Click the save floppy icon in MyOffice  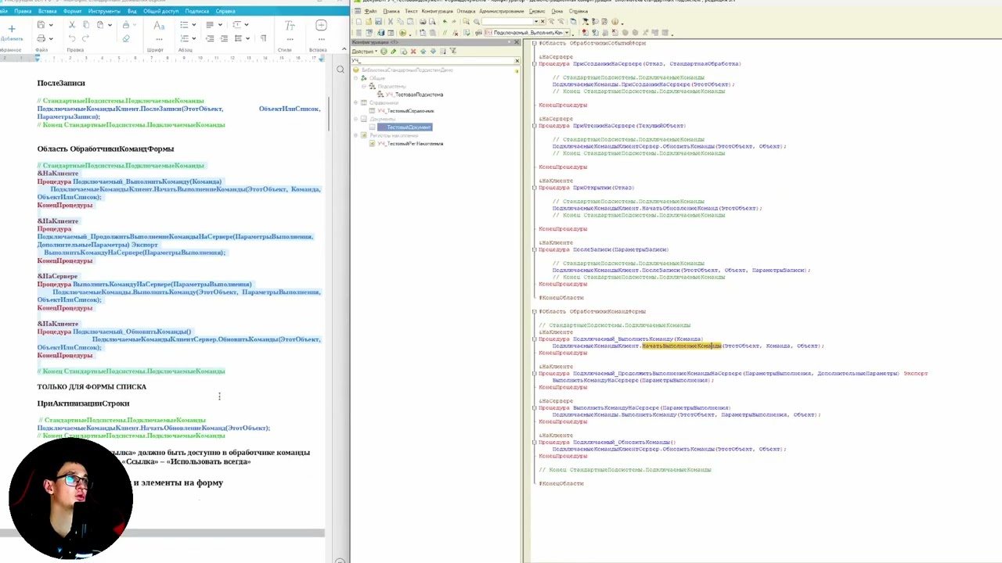(x=41, y=25)
